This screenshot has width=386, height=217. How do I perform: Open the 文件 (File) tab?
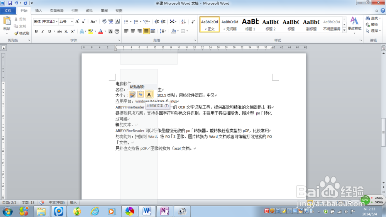[x=8, y=10]
